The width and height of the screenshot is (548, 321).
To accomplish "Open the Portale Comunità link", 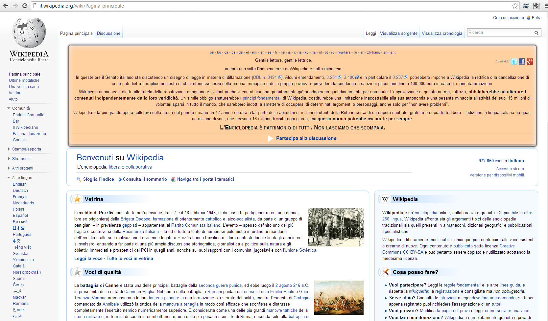I will click(29, 115).
